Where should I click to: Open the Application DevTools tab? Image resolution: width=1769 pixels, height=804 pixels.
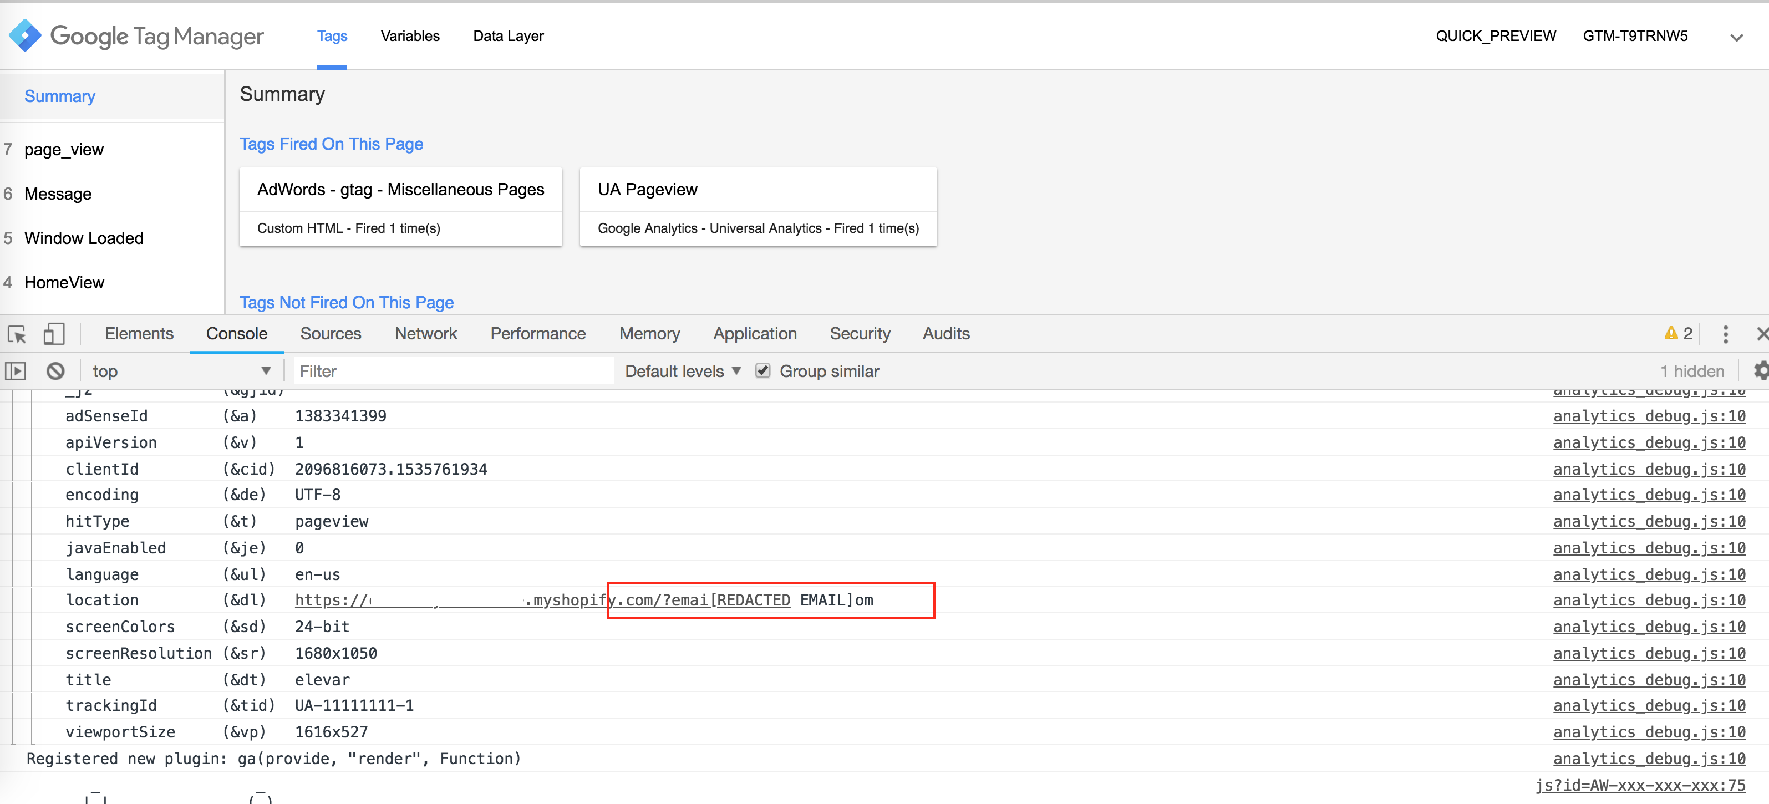pyautogui.click(x=755, y=334)
